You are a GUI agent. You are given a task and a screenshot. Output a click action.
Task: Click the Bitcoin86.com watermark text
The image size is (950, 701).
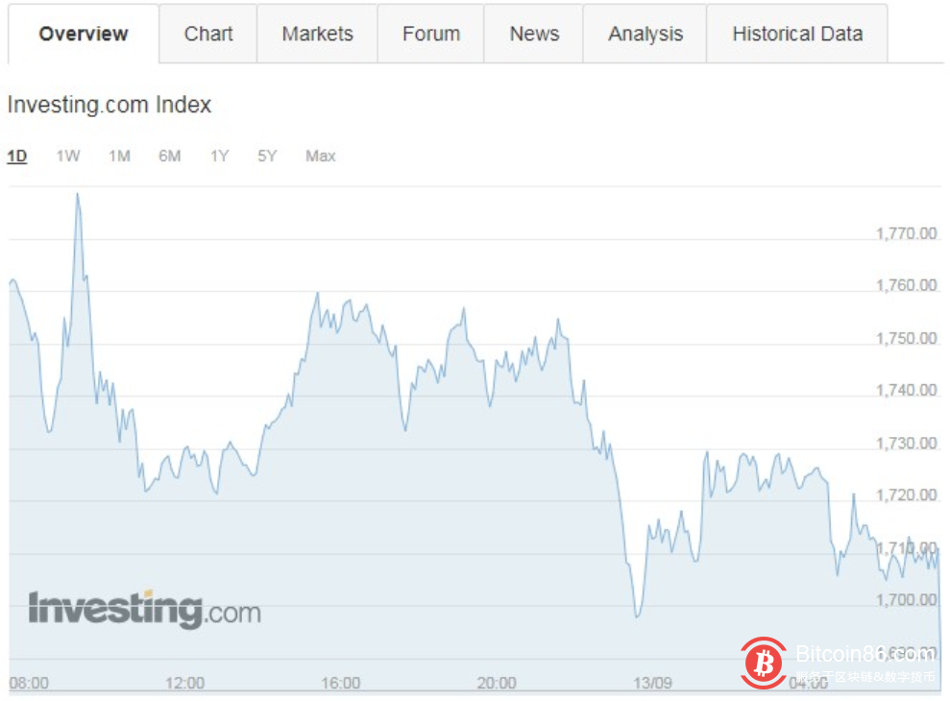pyautogui.click(x=865, y=656)
